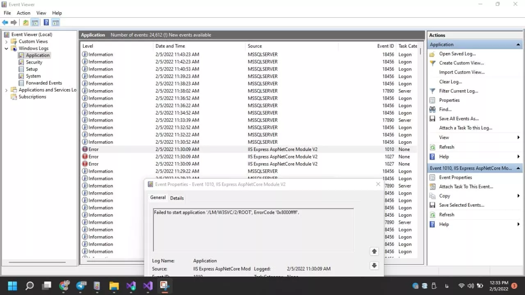Open File Explorer from the taskbar
The height and width of the screenshot is (295, 525).
(x=114, y=286)
